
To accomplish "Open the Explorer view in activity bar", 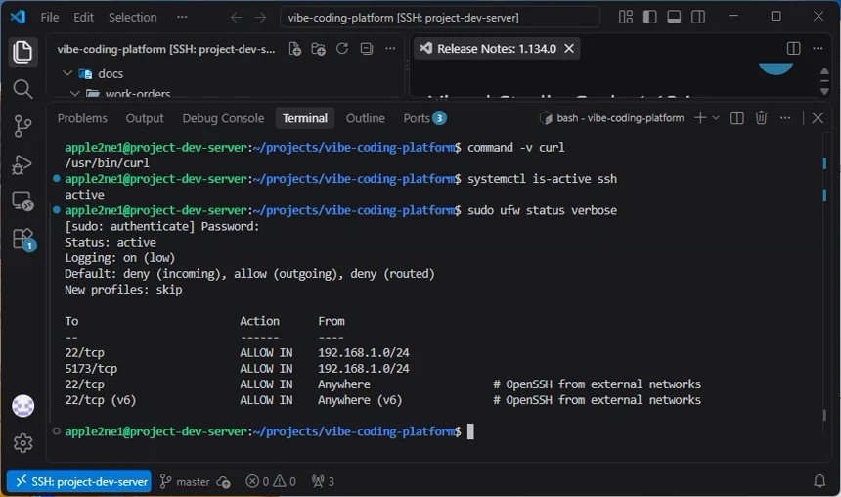I will click(x=22, y=52).
